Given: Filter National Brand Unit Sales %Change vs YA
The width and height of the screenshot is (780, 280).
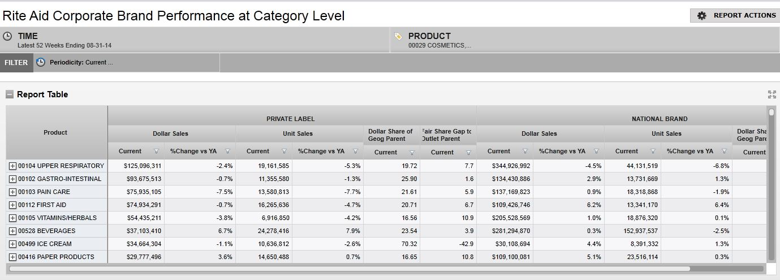Looking at the screenshot, I should [724, 152].
